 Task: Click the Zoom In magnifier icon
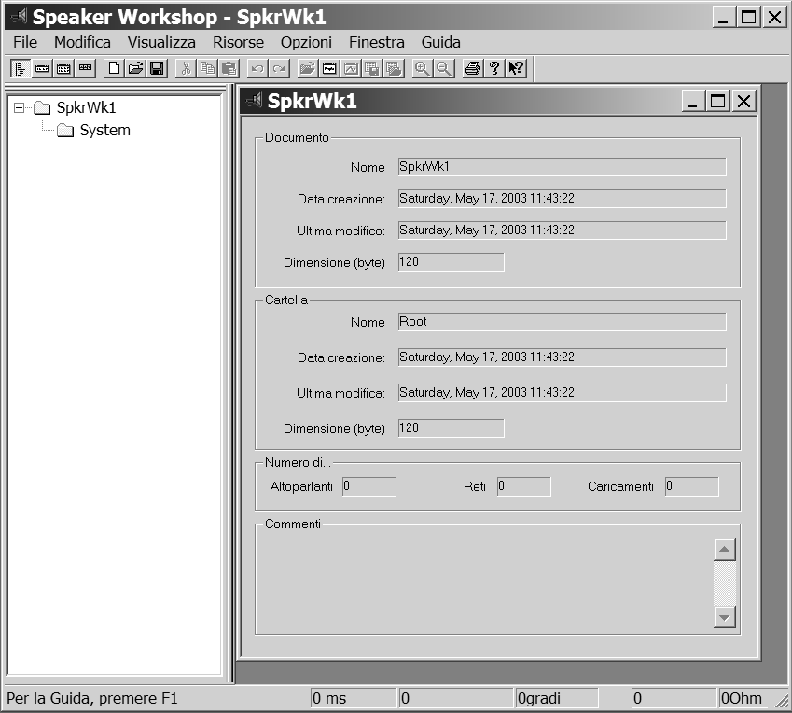tap(423, 68)
